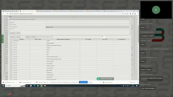The image size is (173, 97).
Task: Click the zoom magnifier icon in address bar
Action: click(x=123, y=14)
